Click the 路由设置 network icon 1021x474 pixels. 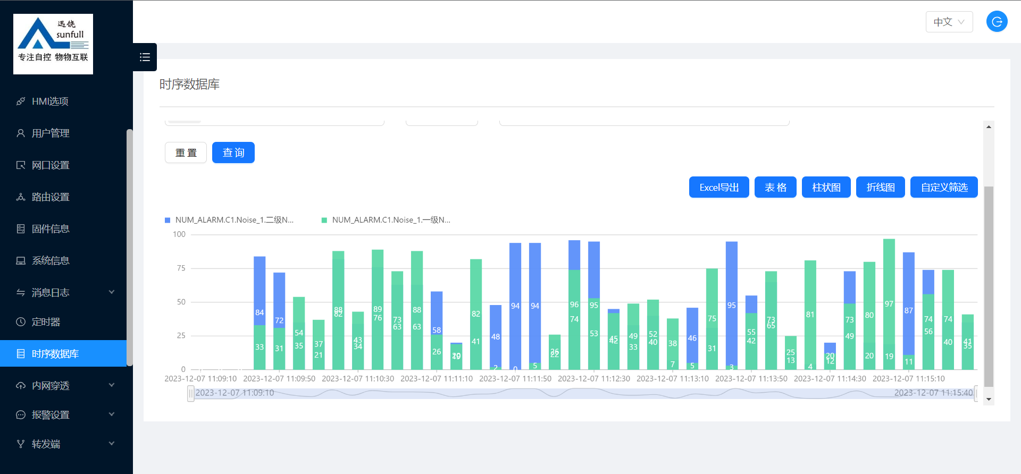click(x=21, y=197)
